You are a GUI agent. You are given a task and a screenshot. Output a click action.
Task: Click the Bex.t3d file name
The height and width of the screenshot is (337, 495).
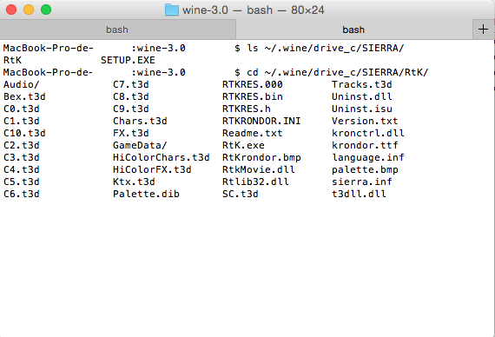[x=24, y=96]
